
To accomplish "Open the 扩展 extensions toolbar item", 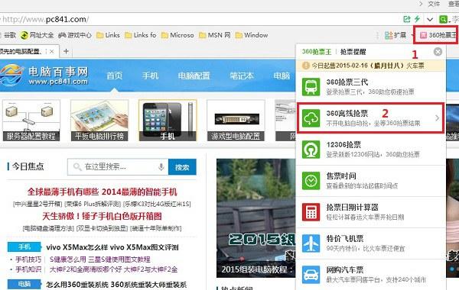I will click(396, 35).
